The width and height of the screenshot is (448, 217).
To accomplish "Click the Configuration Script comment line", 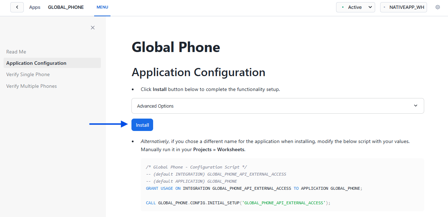I will (196, 167).
